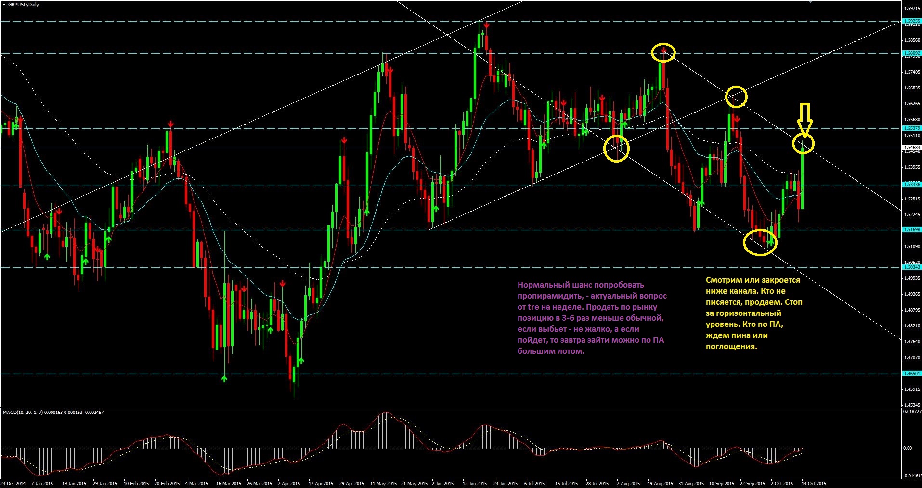Click the 14 Oct 2015 date label
Image resolution: width=922 pixels, height=488 pixels.
pos(814,484)
